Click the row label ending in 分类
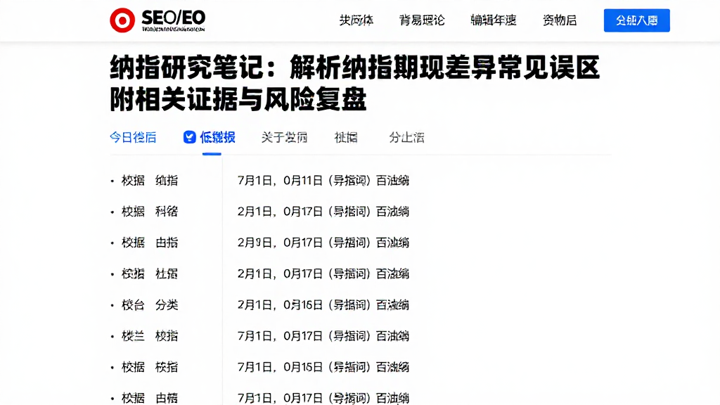The width and height of the screenshot is (720, 405). coord(149,305)
